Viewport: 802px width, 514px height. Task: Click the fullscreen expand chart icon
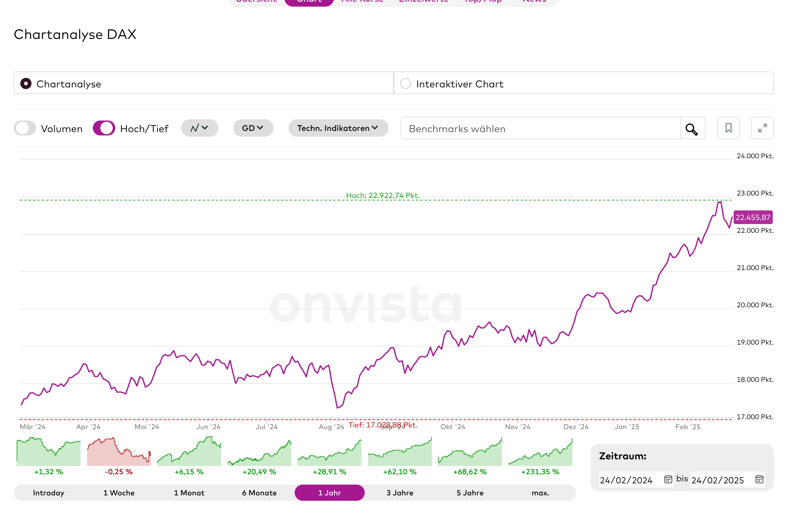(762, 128)
